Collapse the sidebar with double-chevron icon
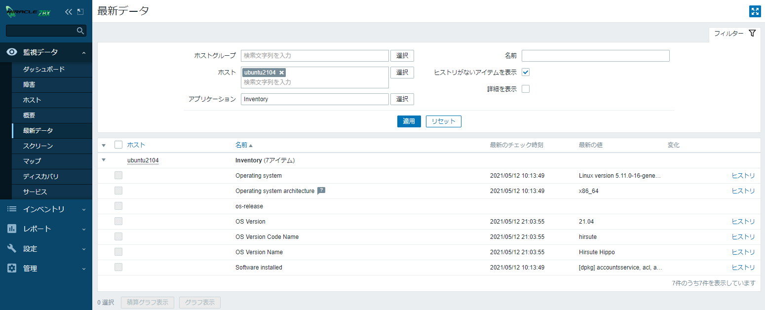Viewport: 765px width, 310px height. point(69,12)
